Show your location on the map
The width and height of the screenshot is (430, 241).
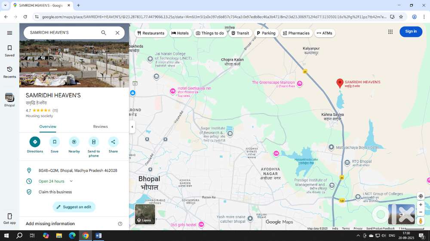pos(421,196)
